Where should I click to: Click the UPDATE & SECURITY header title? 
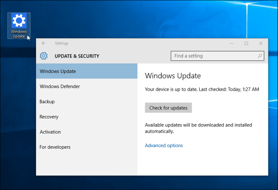(77, 56)
